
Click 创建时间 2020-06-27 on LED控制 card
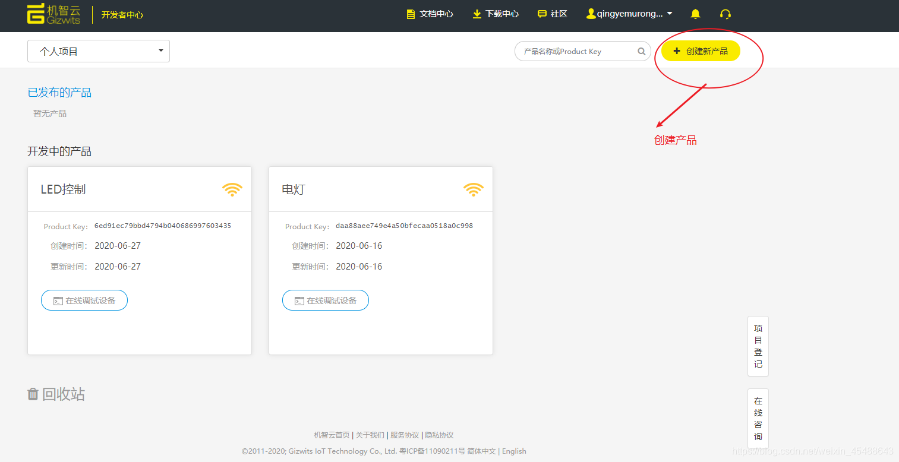118,246
